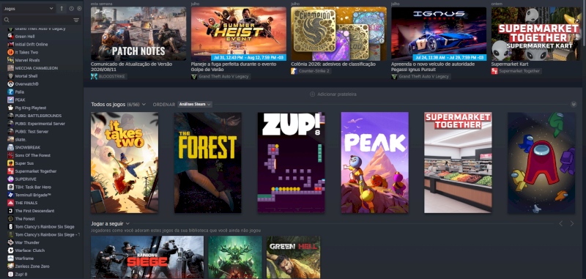This screenshot has height=279, width=586.
Task: Click the purple SUPERVIVE icon in the sidebar
Action: pyautogui.click(x=10, y=179)
